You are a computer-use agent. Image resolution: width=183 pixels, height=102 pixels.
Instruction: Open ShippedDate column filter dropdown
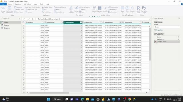coord(140,22)
